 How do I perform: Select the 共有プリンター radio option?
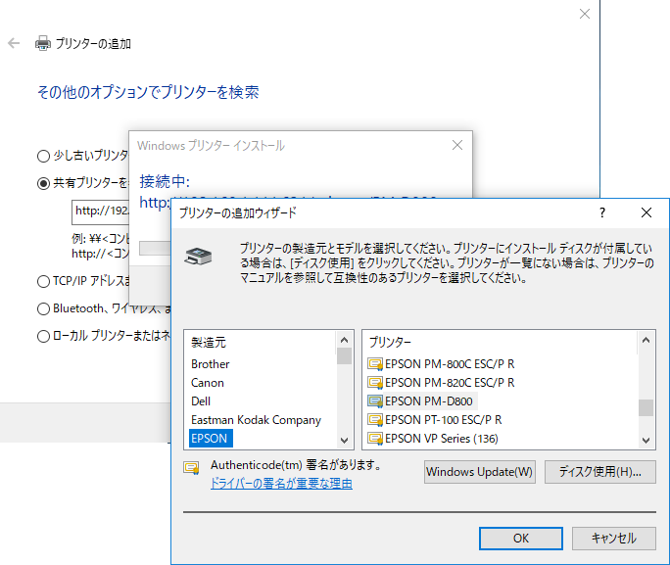click(x=43, y=184)
